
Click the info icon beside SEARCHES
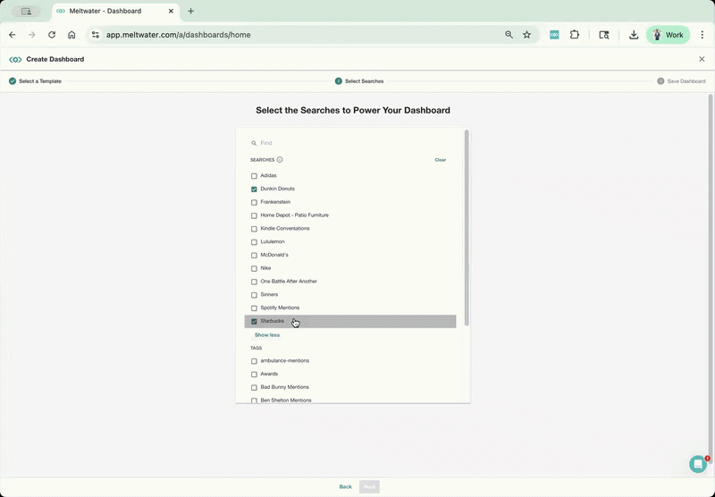280,160
